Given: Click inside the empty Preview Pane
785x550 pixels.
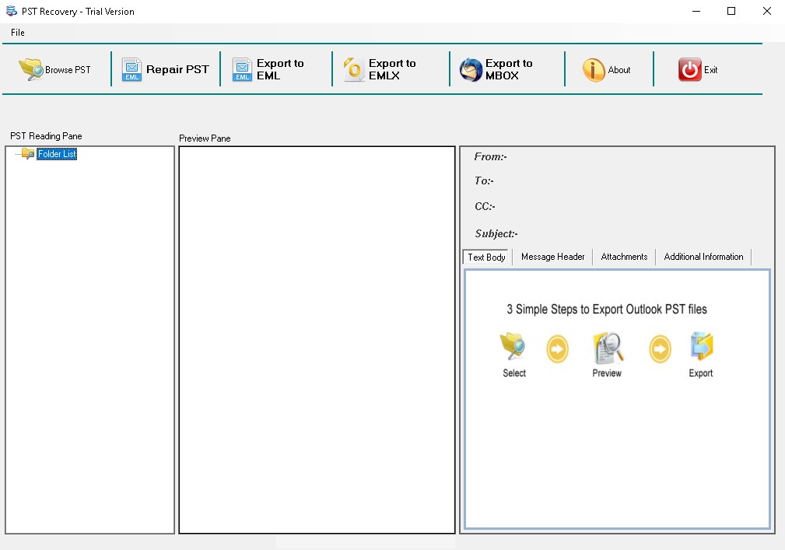Looking at the screenshot, I should click(x=317, y=338).
